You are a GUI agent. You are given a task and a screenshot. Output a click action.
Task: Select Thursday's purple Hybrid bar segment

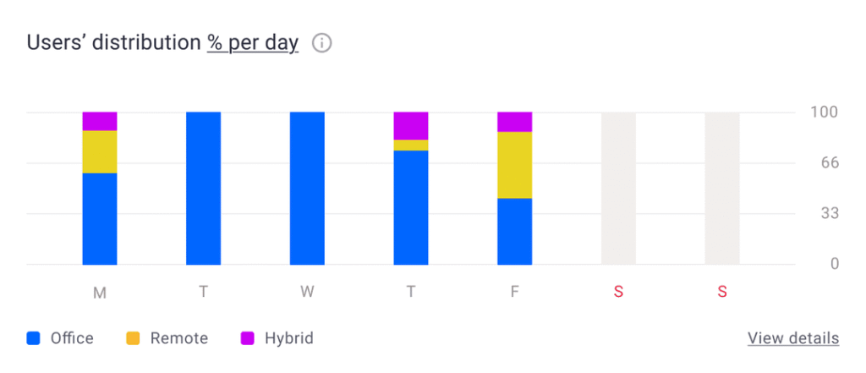point(411,125)
